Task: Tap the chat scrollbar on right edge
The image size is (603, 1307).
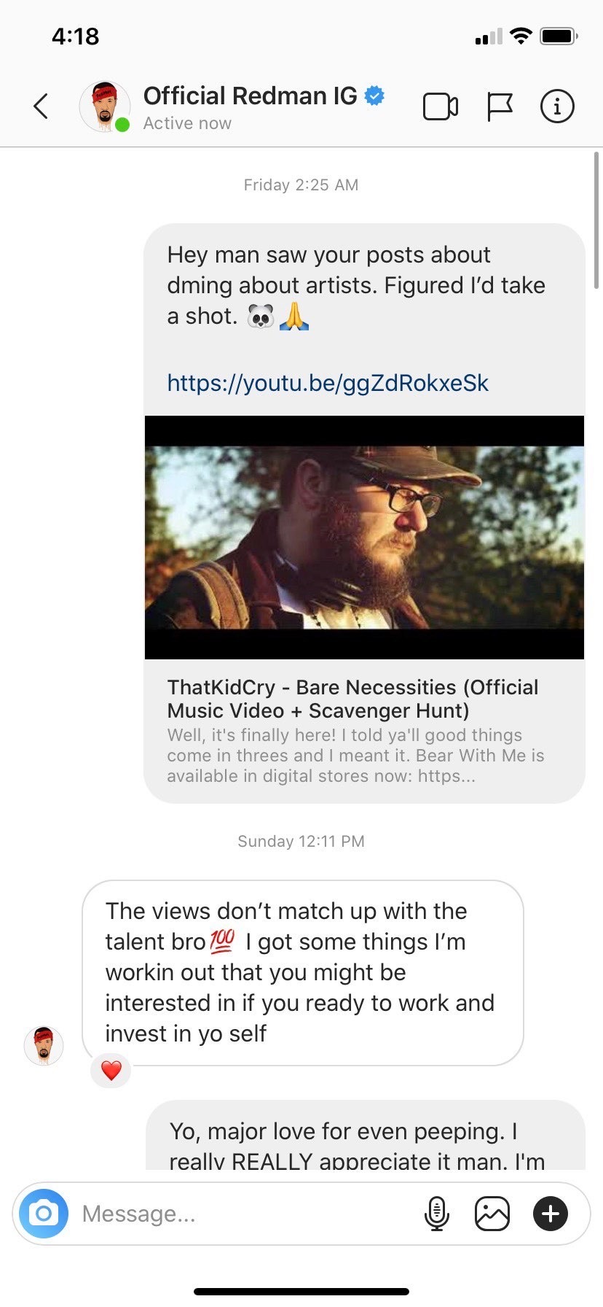Action: pyautogui.click(x=596, y=219)
